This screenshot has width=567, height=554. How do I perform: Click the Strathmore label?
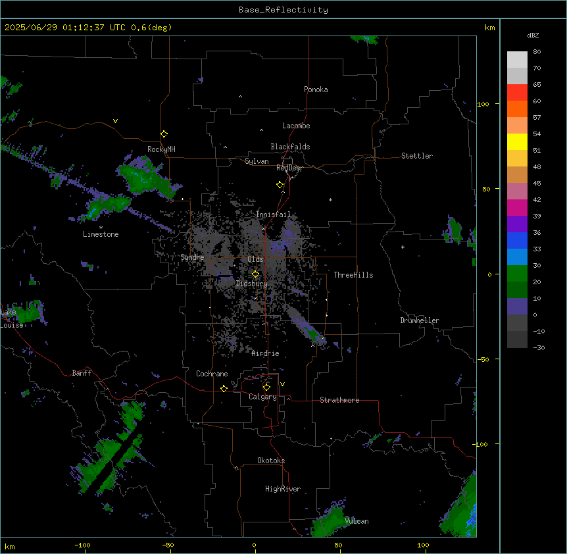tap(339, 400)
